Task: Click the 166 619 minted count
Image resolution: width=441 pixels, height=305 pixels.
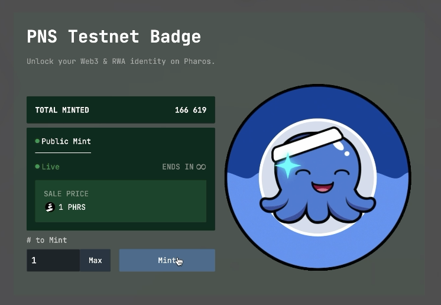Action: pos(190,110)
